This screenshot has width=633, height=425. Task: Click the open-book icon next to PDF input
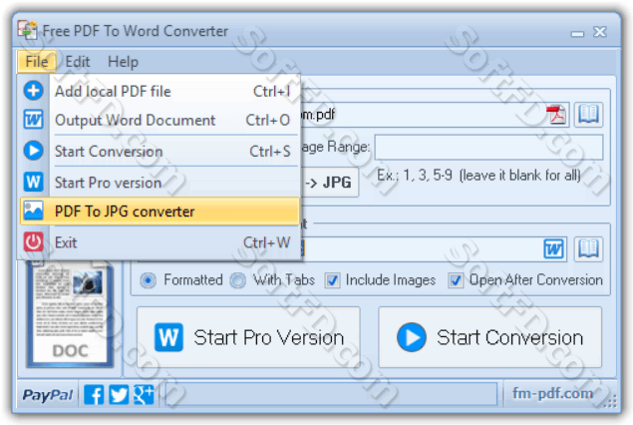coord(588,115)
